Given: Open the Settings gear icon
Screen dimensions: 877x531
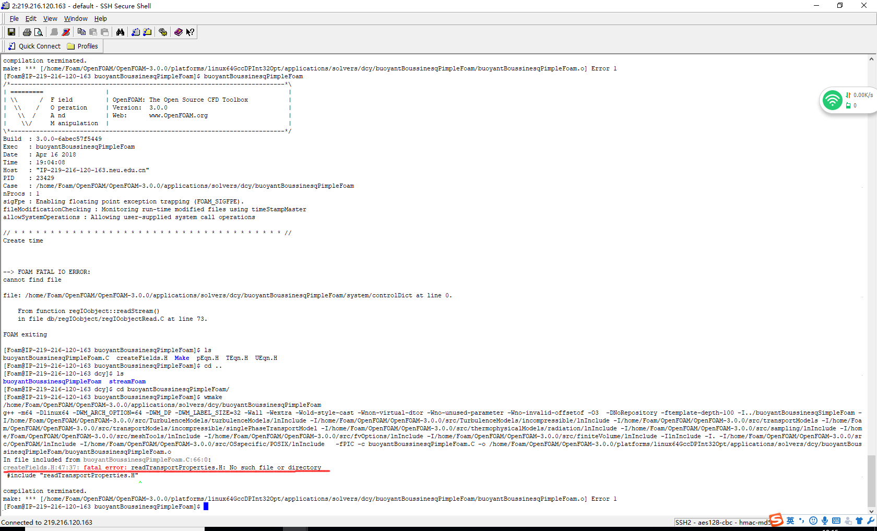Looking at the screenshot, I should tap(163, 32).
